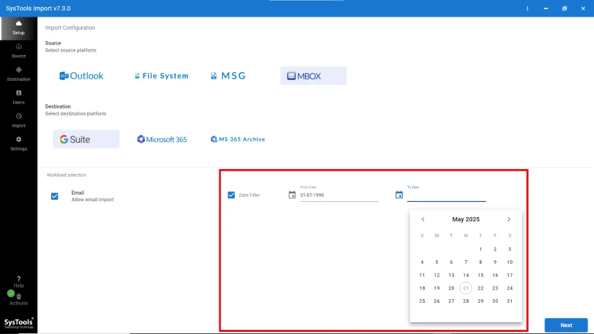Click the Workload selection label

66,175
